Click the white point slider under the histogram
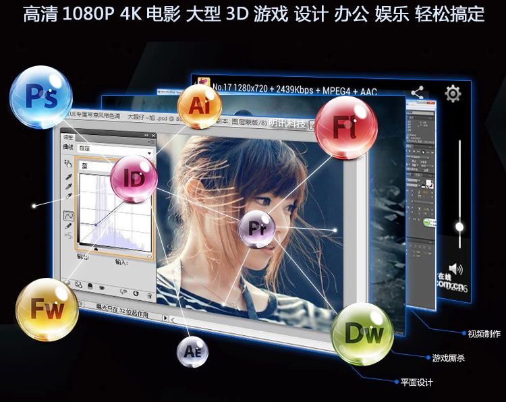Screen dimensions: 506x402 coord(149,256)
